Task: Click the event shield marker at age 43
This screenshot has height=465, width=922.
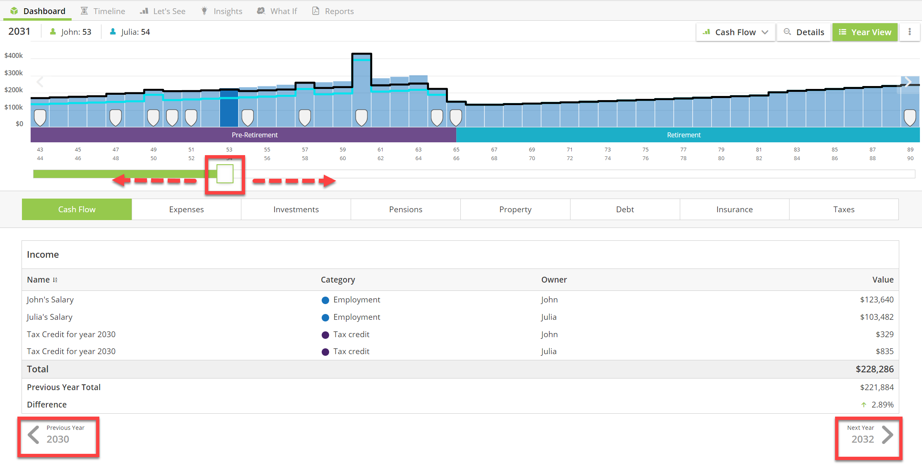Action: pyautogui.click(x=40, y=118)
